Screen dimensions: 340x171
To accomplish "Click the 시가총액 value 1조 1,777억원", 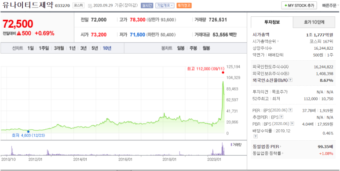I will [320, 35].
